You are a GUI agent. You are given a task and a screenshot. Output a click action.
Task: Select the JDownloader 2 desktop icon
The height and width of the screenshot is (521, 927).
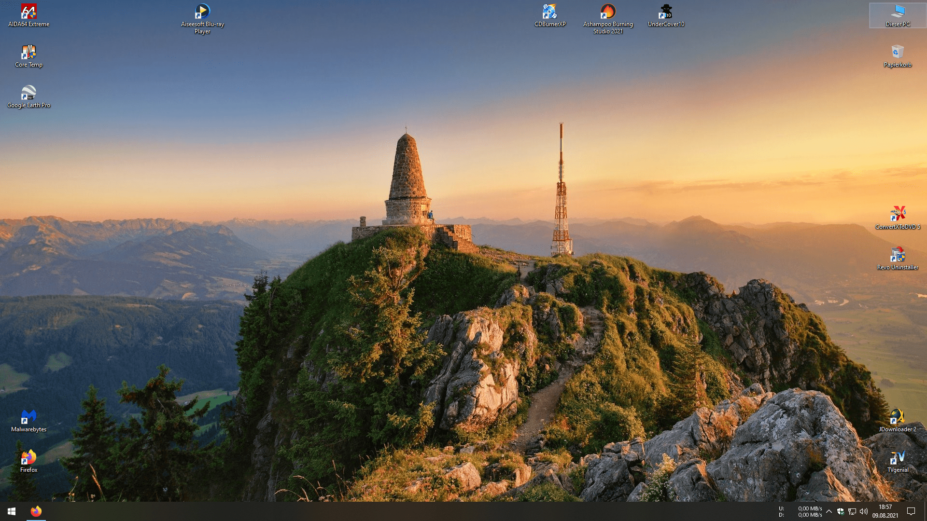[x=898, y=417]
